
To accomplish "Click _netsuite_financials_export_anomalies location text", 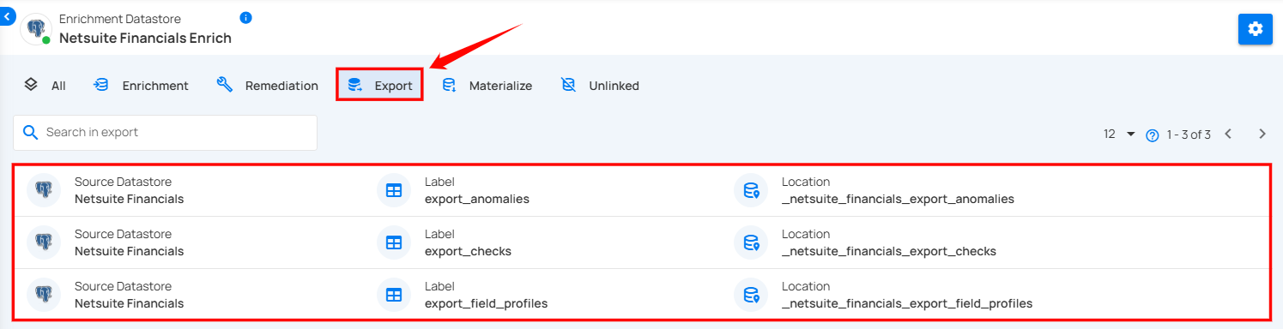I will point(898,199).
